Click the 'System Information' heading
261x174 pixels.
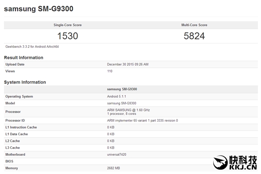25,82
